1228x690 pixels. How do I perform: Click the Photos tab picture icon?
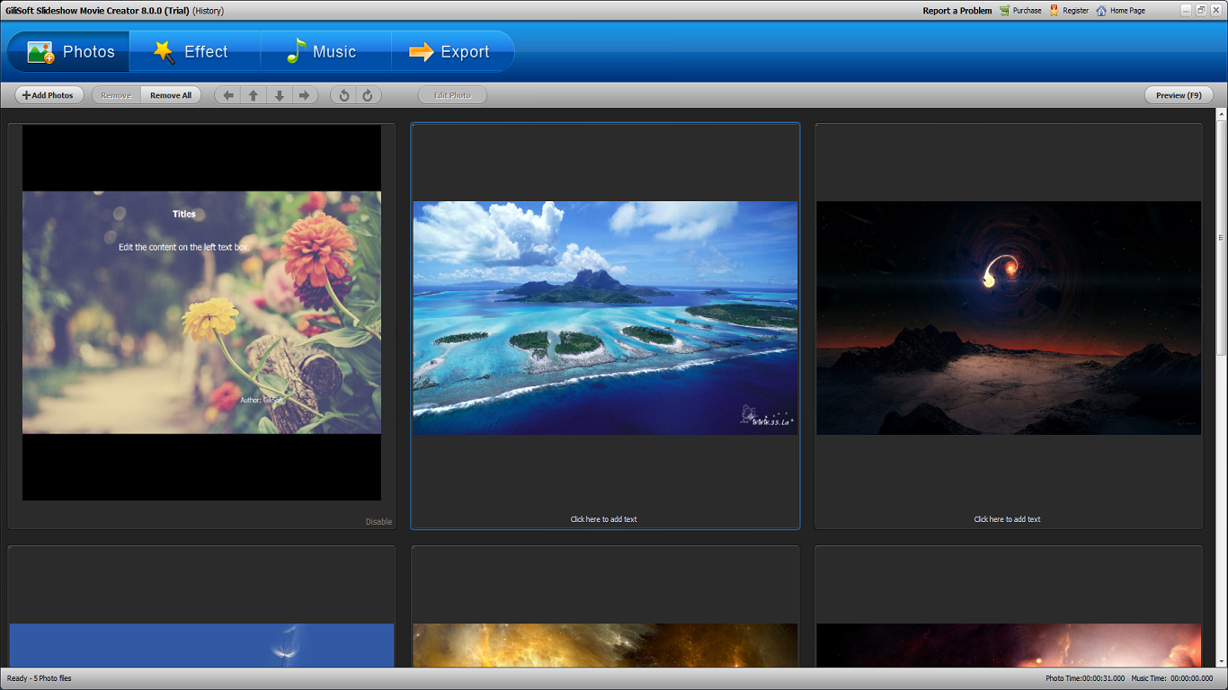click(40, 52)
